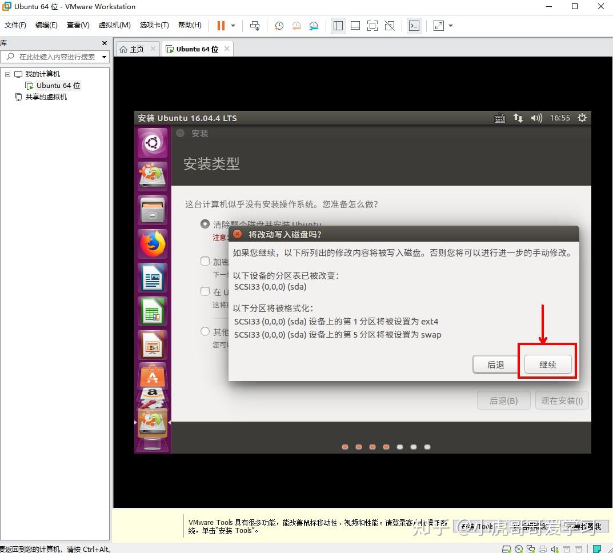Image resolution: width=613 pixels, height=553 pixels.
Task: Toggle the LVM checkbox starting with 在 U
Action: pos(205,291)
